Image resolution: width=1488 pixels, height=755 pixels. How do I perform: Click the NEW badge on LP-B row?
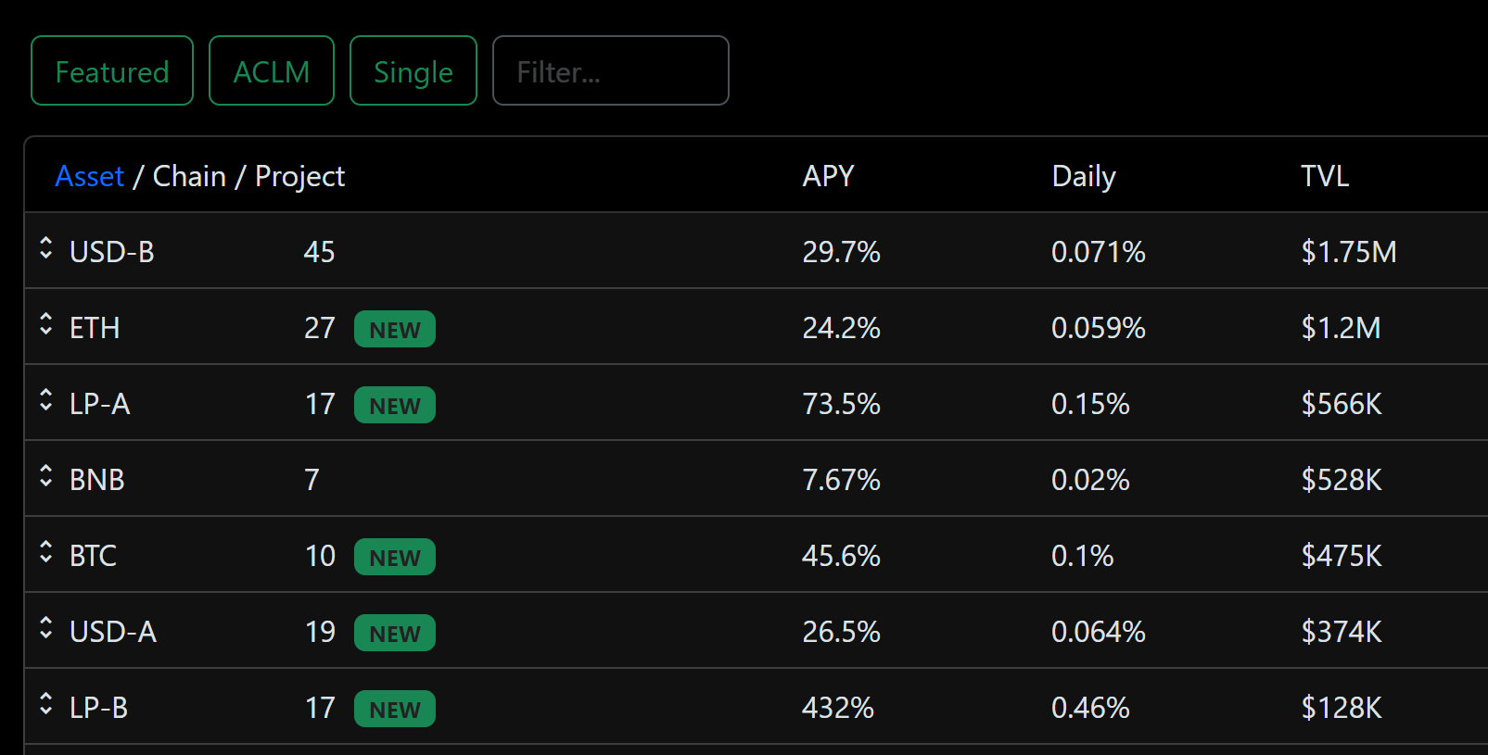tap(395, 709)
